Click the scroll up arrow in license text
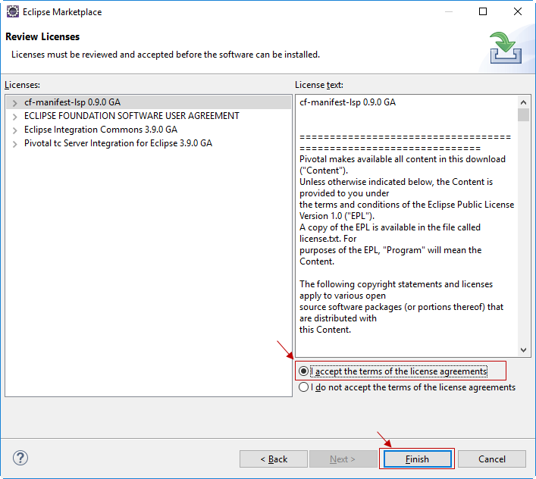 point(523,102)
